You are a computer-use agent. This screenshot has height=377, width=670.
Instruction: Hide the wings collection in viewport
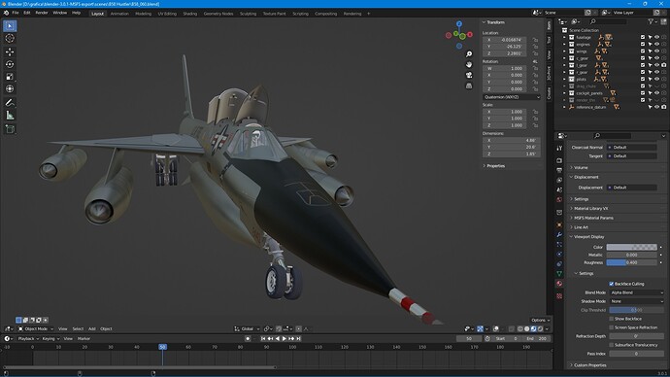(x=656, y=51)
